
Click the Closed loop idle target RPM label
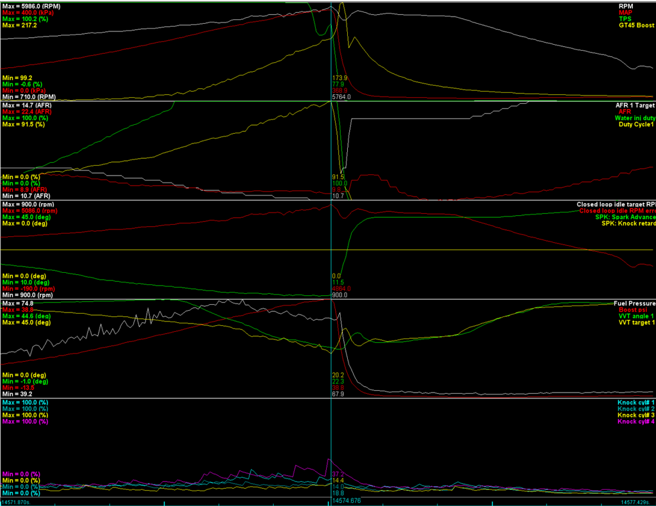[616, 204]
